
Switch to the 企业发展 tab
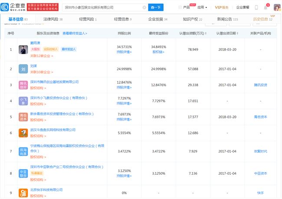click(158, 19)
